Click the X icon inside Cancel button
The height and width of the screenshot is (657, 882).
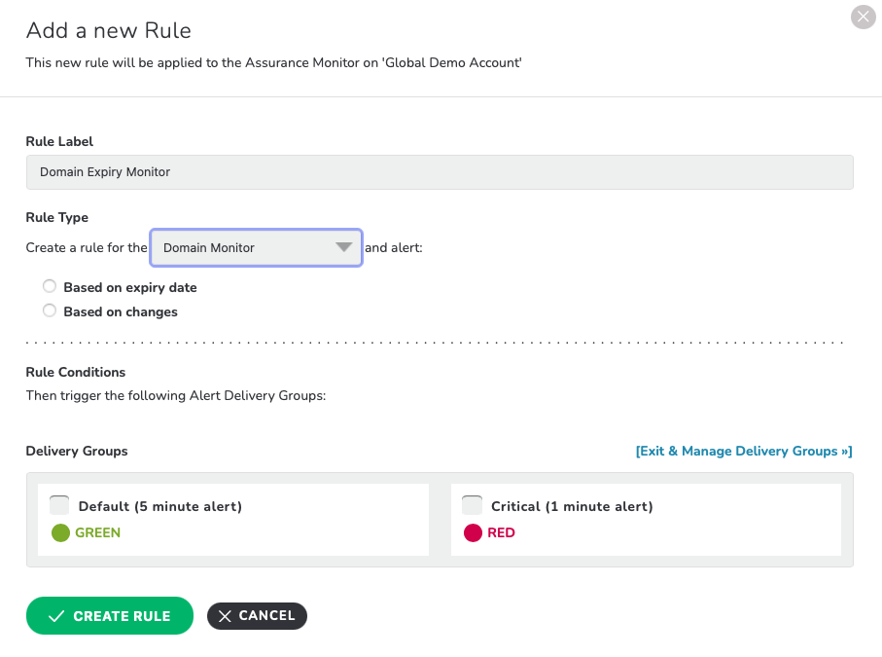point(225,616)
